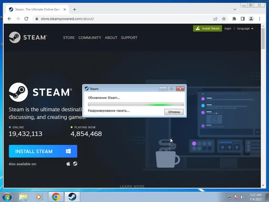Select the Steam, The Ultimate Online Game tab

click(37, 9)
